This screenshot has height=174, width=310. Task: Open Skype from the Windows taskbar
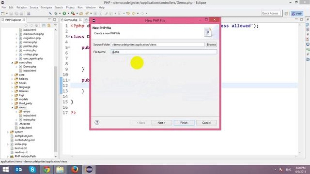point(32,170)
